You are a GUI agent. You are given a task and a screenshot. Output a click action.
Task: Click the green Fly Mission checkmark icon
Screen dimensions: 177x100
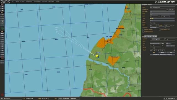2,28
